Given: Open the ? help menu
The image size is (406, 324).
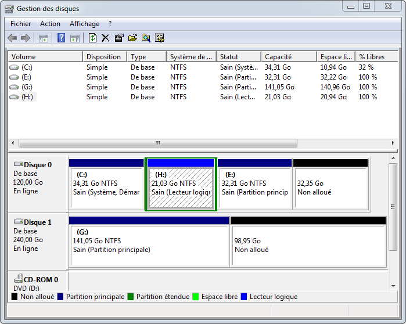Looking at the screenshot, I should 110,24.
